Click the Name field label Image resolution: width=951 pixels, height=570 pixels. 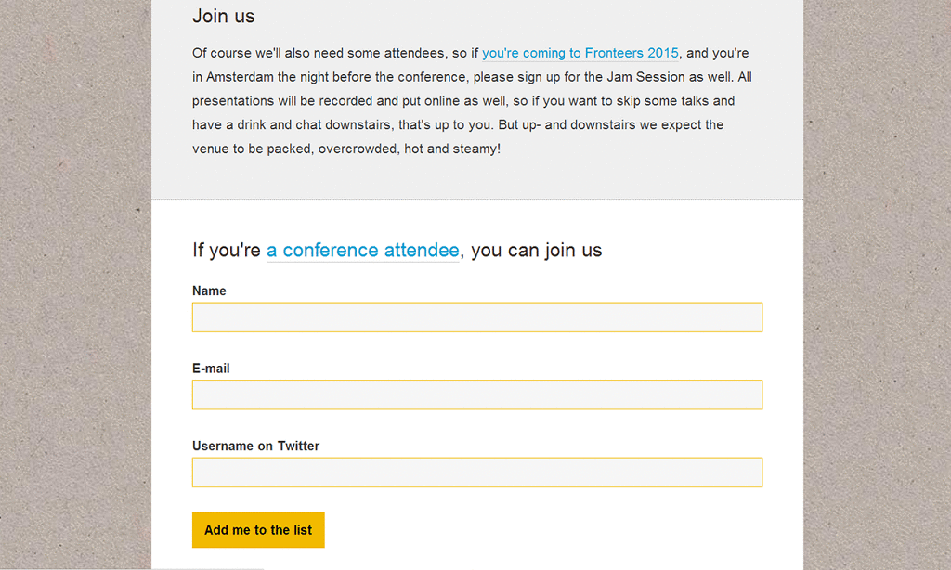(209, 291)
